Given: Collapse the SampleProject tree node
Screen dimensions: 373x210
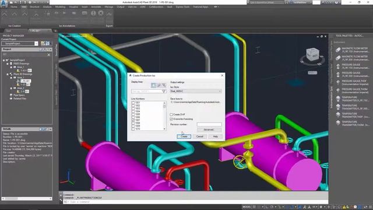Looking at the screenshot, I should pyautogui.click(x=4, y=60).
